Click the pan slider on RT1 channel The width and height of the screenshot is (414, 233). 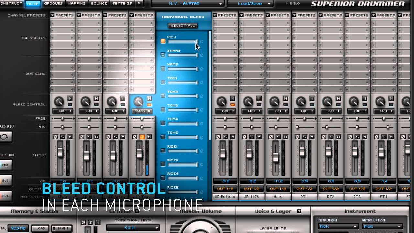click(x=305, y=127)
